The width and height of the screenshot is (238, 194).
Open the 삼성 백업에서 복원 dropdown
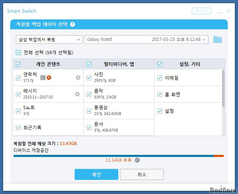(x=49, y=40)
